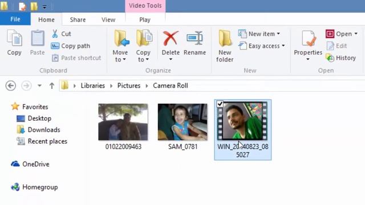Viewport: 365px width, 205px height.
Task: Click the Homegroup icon in sidebar
Action: click(x=15, y=187)
